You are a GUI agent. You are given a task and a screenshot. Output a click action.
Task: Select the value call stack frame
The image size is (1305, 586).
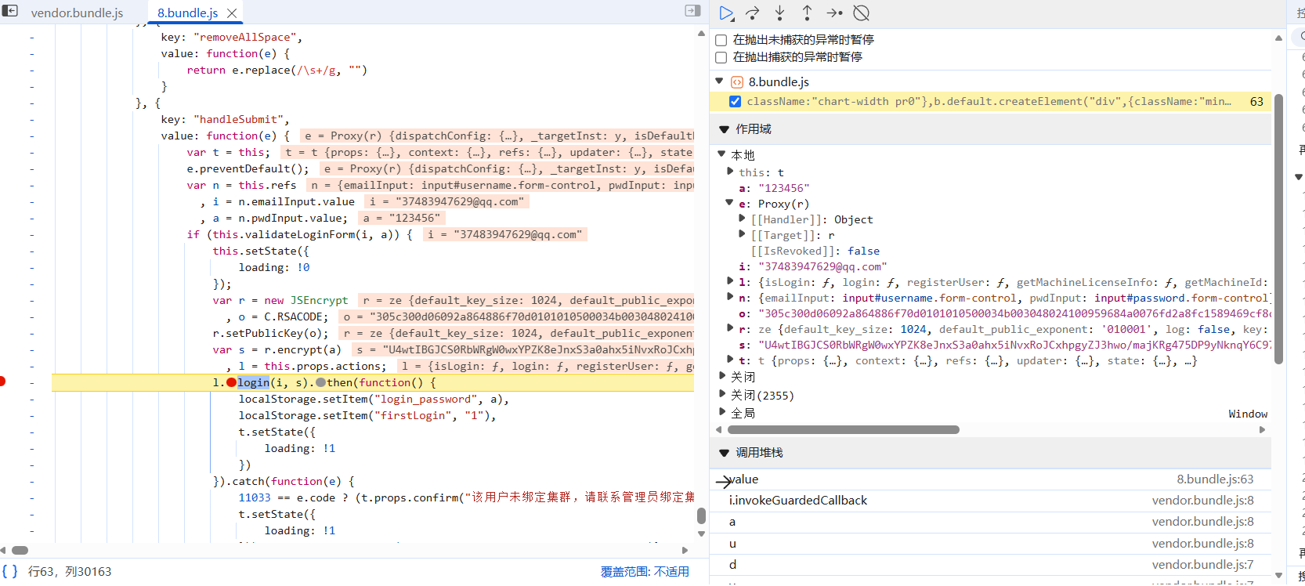990,479
